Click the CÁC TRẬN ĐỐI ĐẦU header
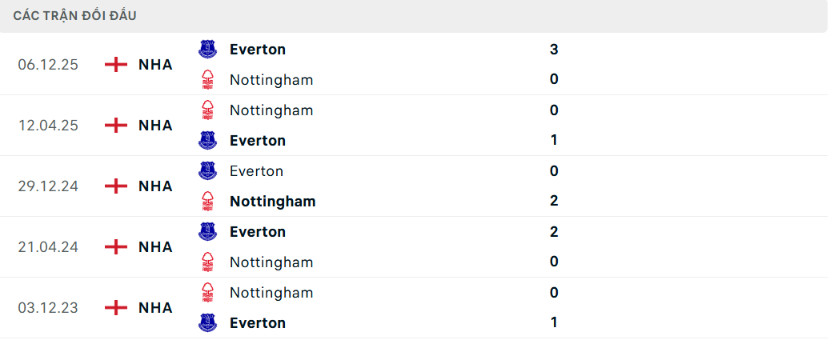This screenshot has height=340, width=834. pos(74,16)
